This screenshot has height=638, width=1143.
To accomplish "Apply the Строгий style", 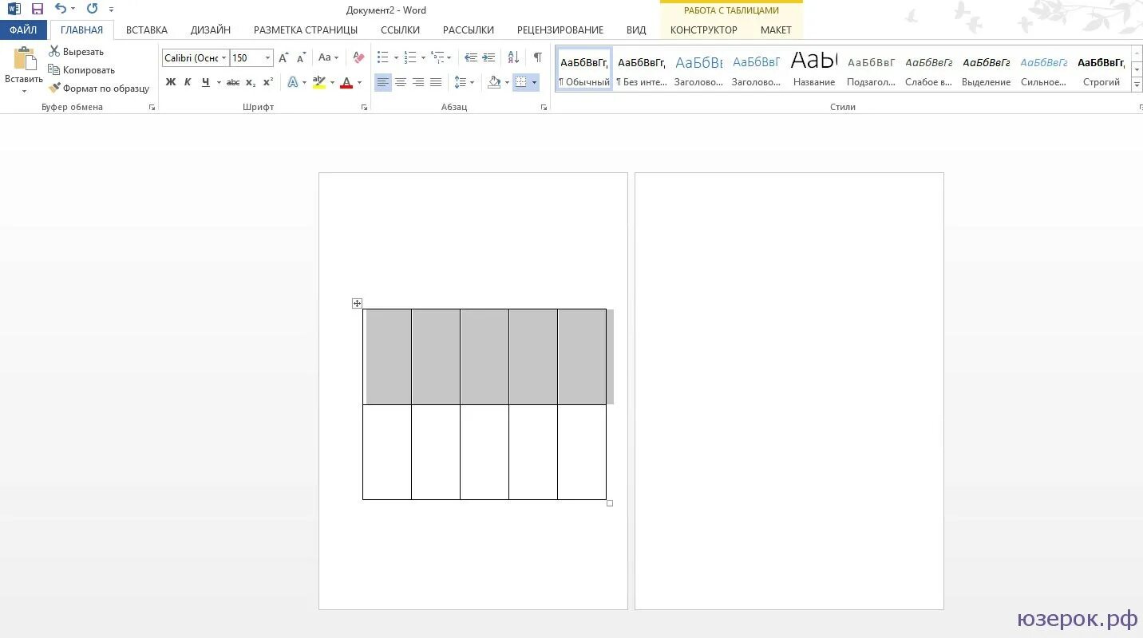I will pos(1101,69).
